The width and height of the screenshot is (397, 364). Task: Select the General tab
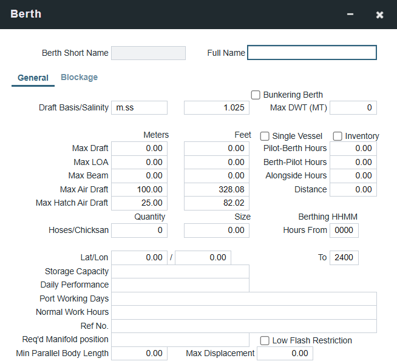point(33,78)
